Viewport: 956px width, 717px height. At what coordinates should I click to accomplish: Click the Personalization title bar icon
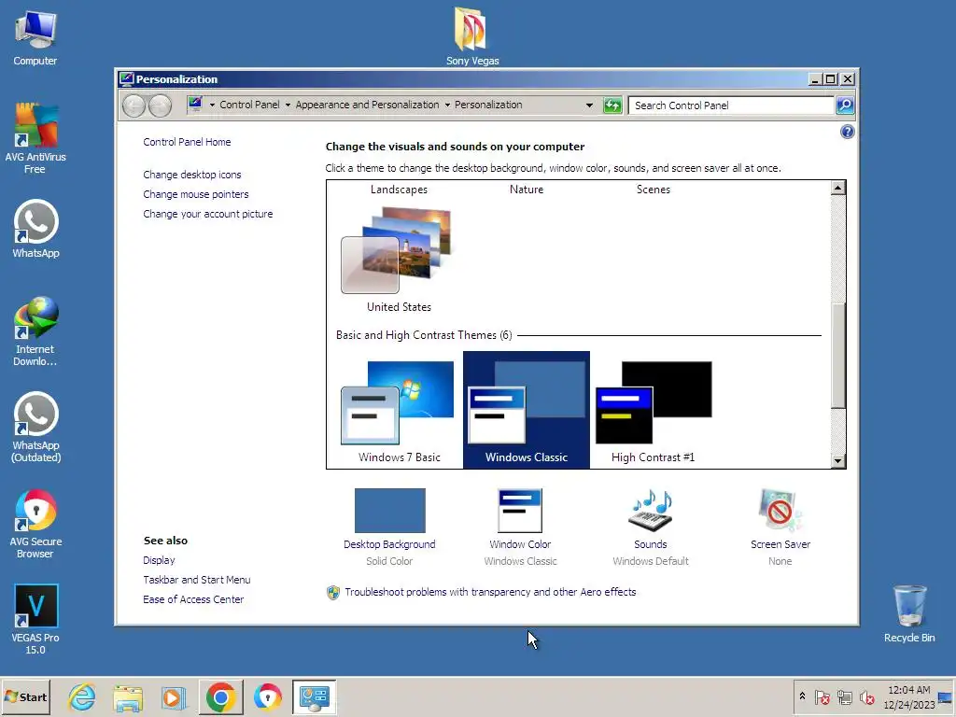(126, 78)
